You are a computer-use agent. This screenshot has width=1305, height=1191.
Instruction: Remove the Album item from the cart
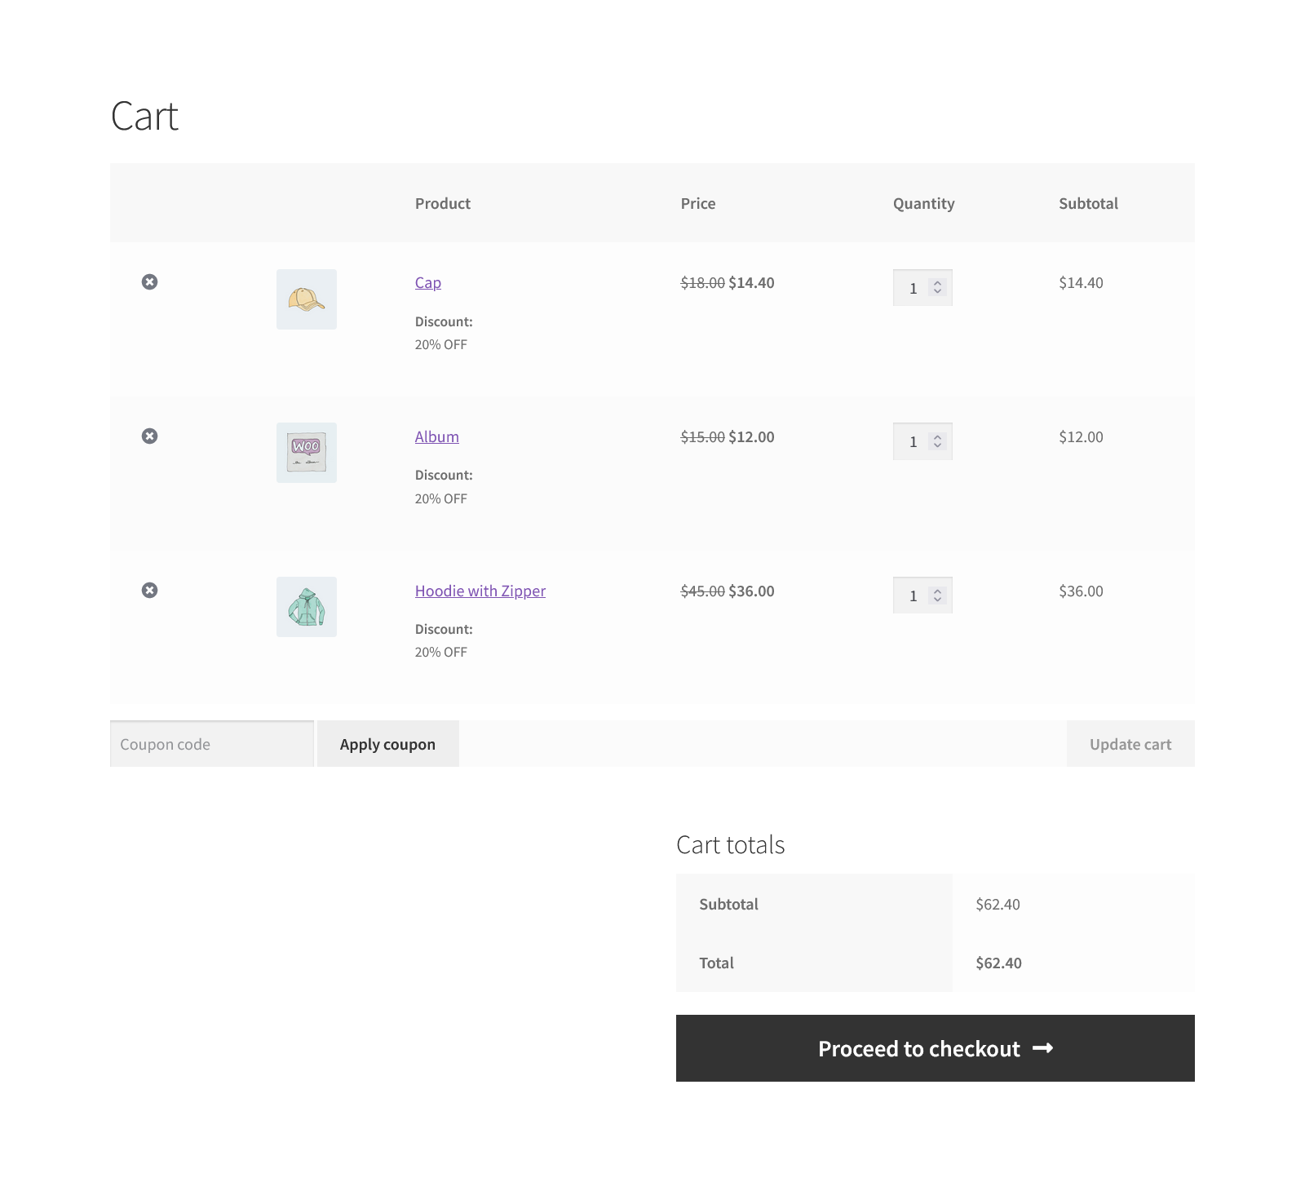[149, 436]
